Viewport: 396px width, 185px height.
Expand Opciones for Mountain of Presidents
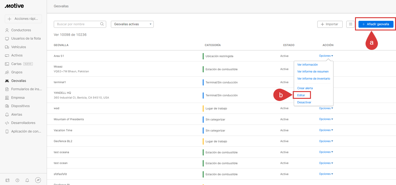326,119
